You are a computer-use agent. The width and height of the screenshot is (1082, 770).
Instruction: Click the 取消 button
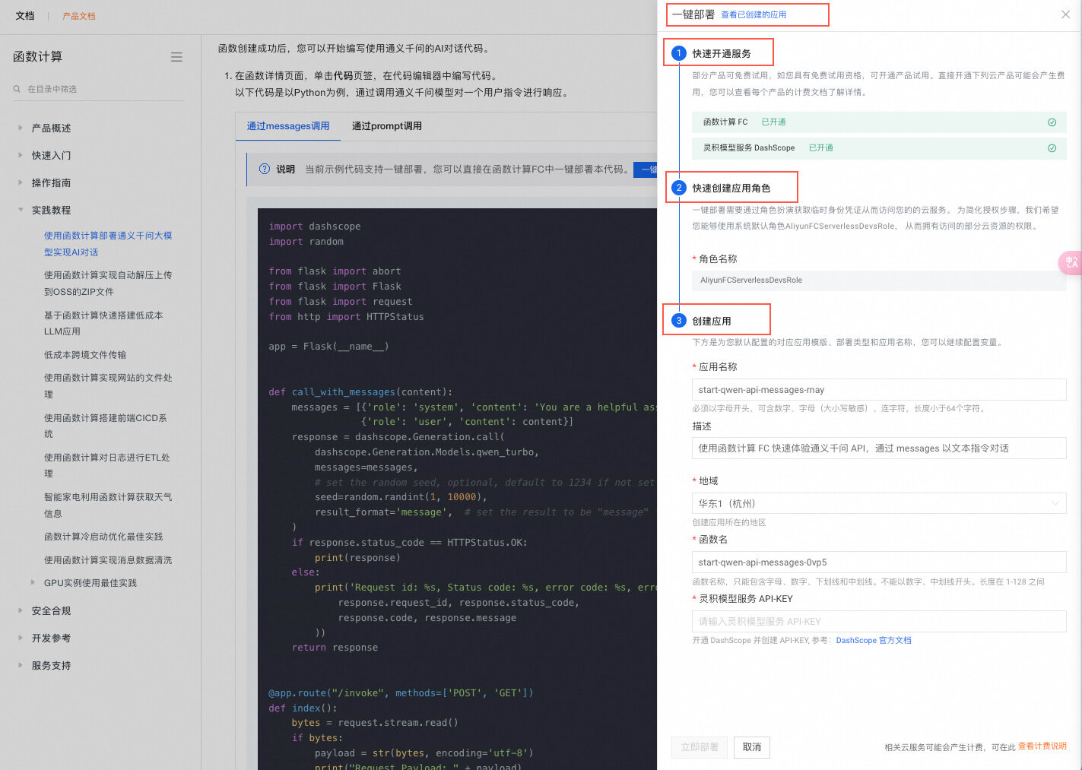(752, 747)
